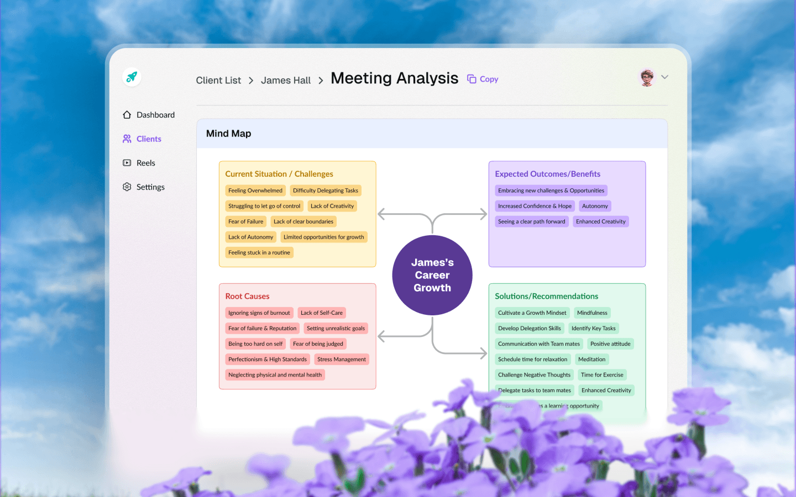Image resolution: width=796 pixels, height=497 pixels.
Task: Select Cultivate a Growth Mindset tag
Action: click(x=532, y=313)
